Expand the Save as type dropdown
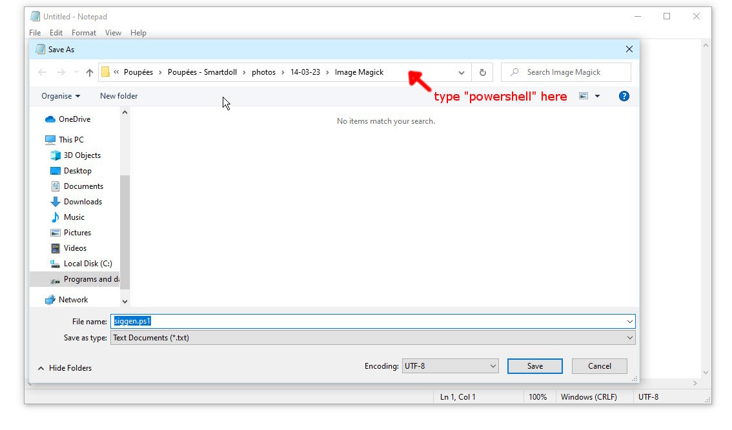Image resolution: width=732 pixels, height=430 pixels. coord(373,338)
